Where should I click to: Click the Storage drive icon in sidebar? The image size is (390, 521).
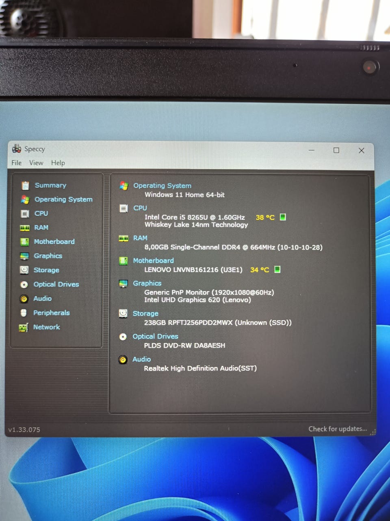pos(24,270)
